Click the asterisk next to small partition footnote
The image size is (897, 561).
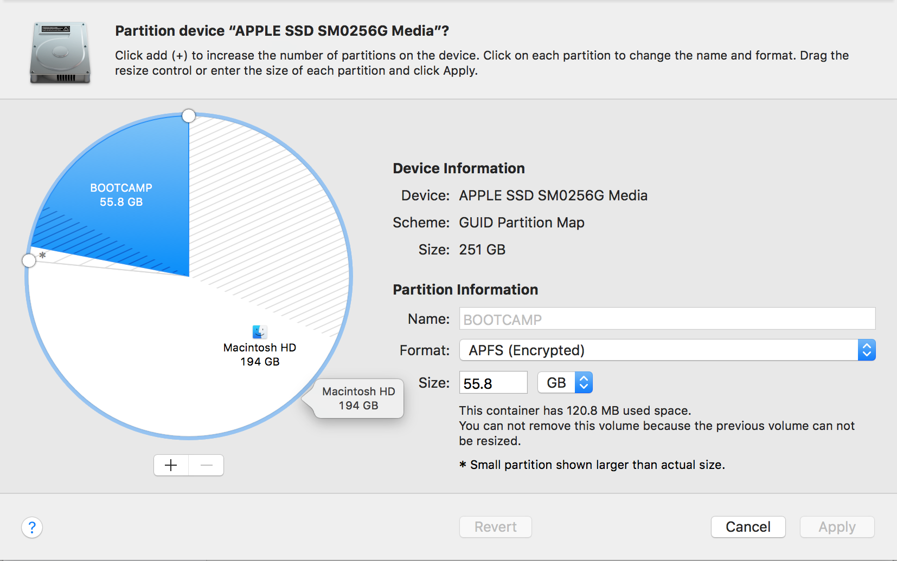tap(463, 465)
